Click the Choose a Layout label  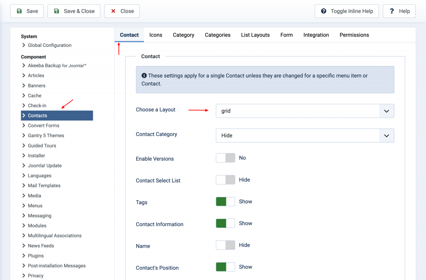(x=156, y=110)
